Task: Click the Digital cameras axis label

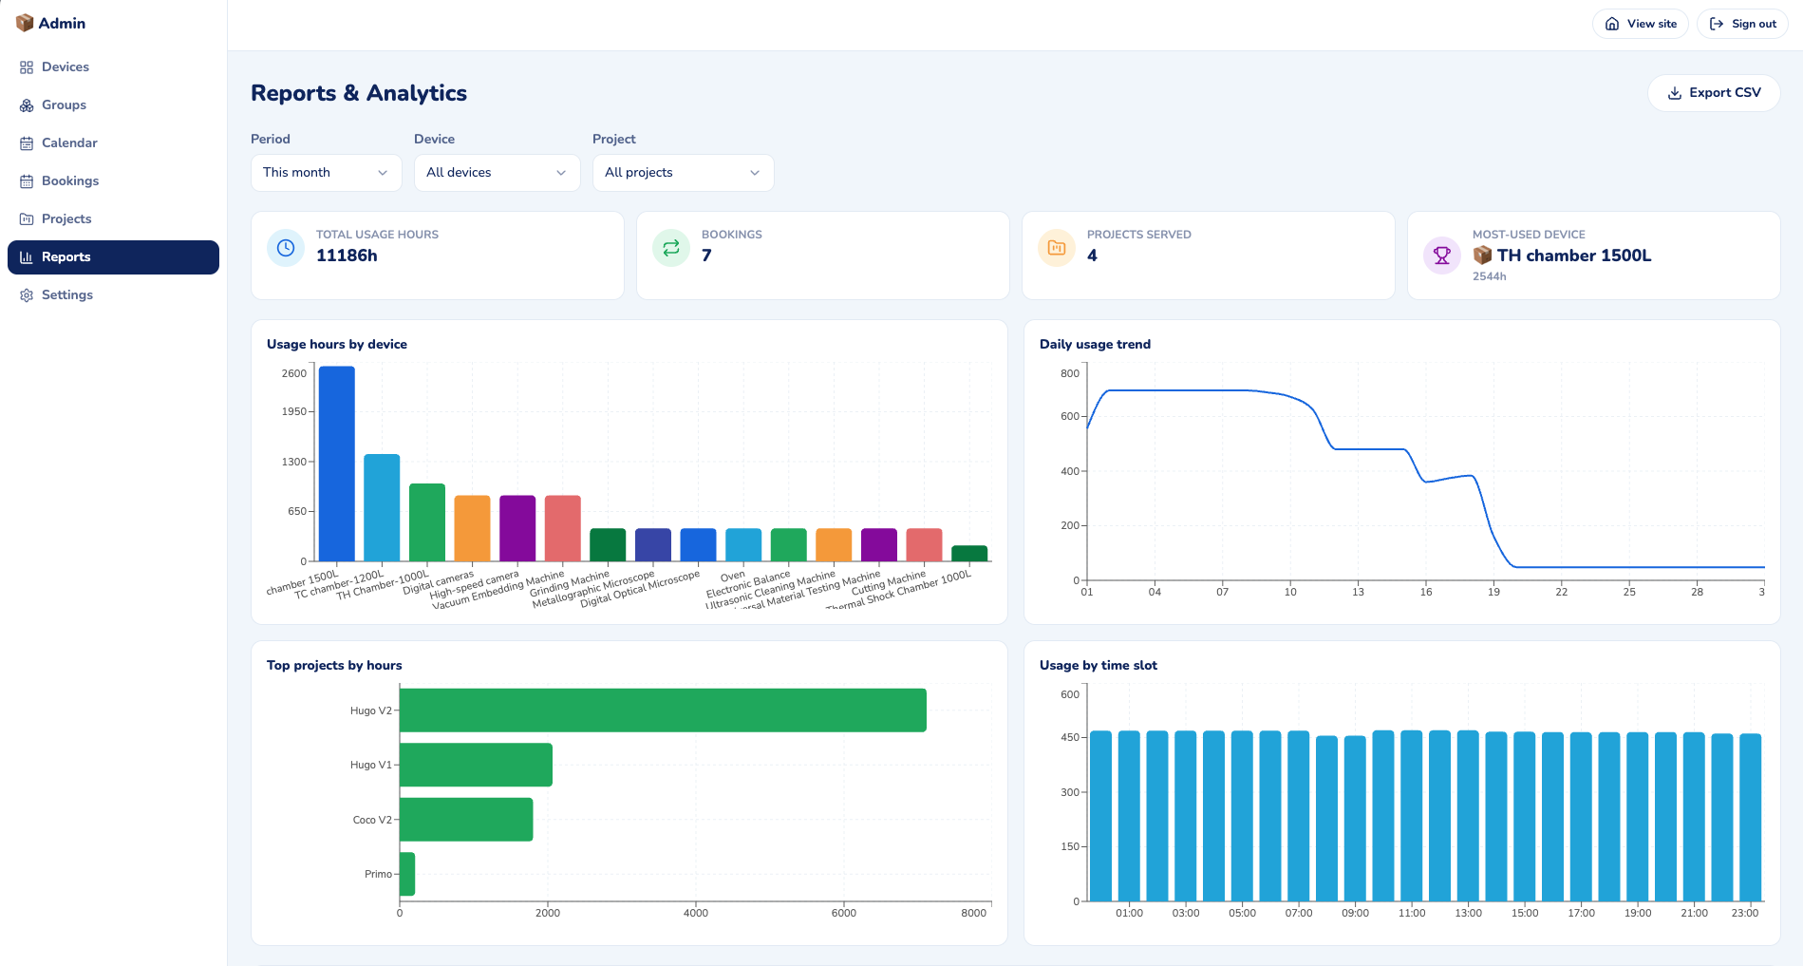Action: click(x=438, y=583)
